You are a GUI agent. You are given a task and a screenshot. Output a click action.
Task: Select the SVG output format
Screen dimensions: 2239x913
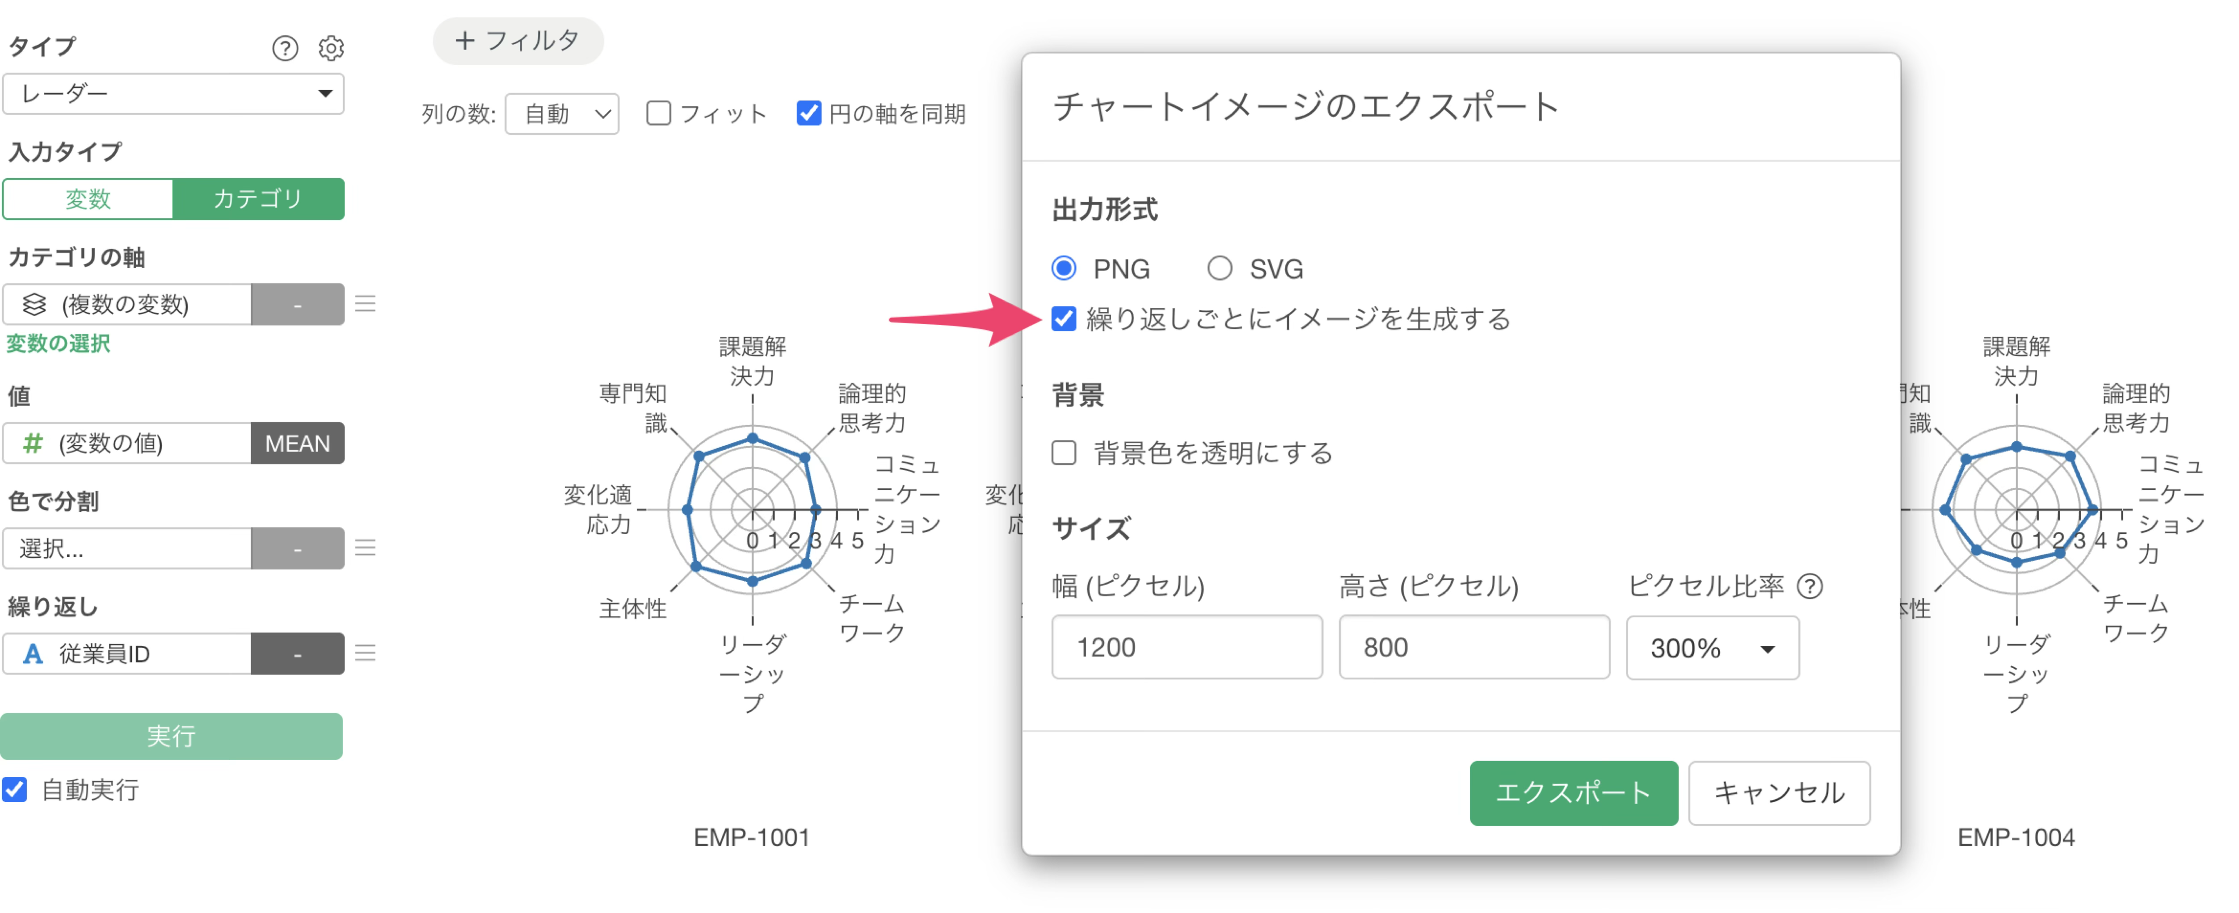1220,268
